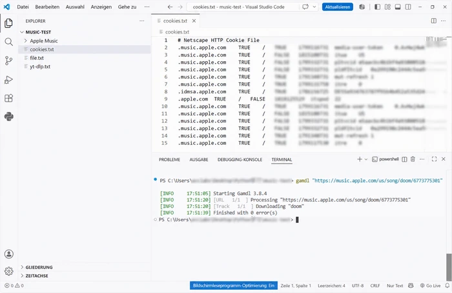Open file.txt in the explorer
Image resolution: width=452 pixels, height=293 pixels.
click(37, 58)
